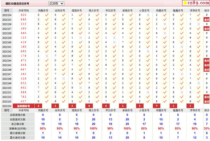Click the gray cross for 小旻 in row 2025242
The width and height of the screenshot is (210, 141).
coord(148,51)
